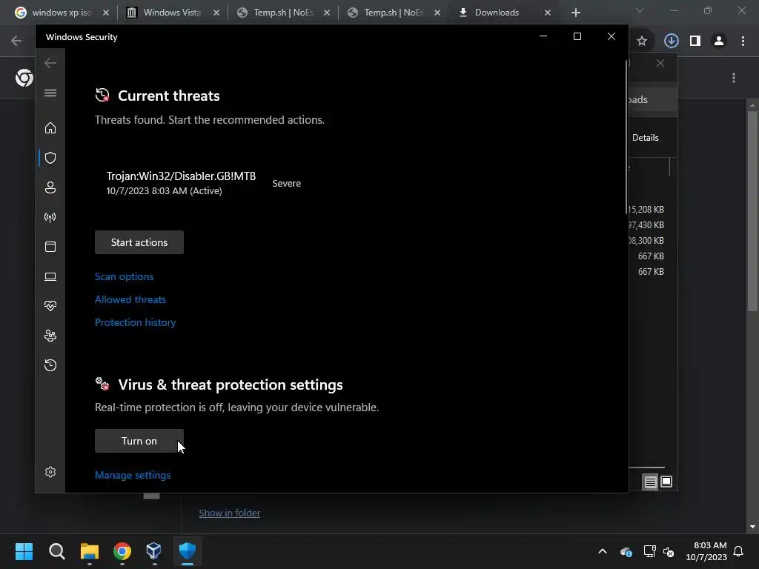Close the panel behind Windows Security

point(660,64)
